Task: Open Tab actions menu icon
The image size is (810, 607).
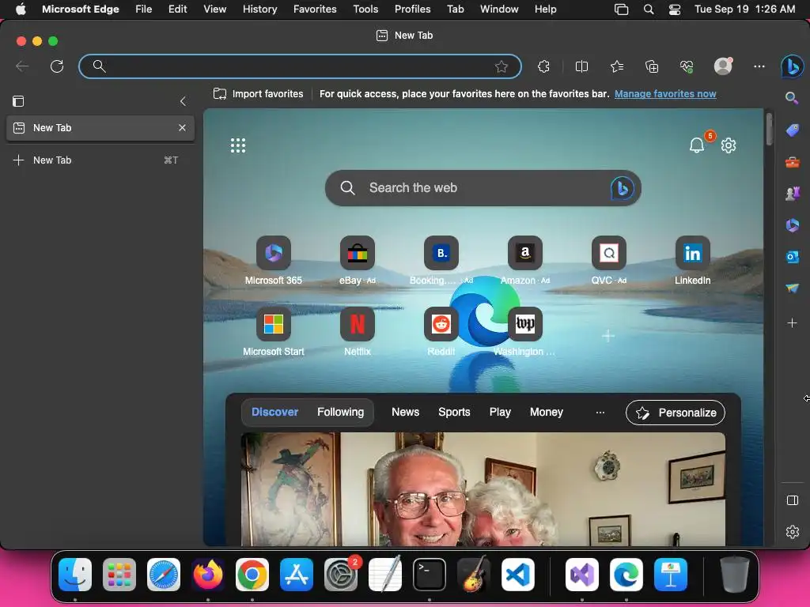Action: (18, 101)
